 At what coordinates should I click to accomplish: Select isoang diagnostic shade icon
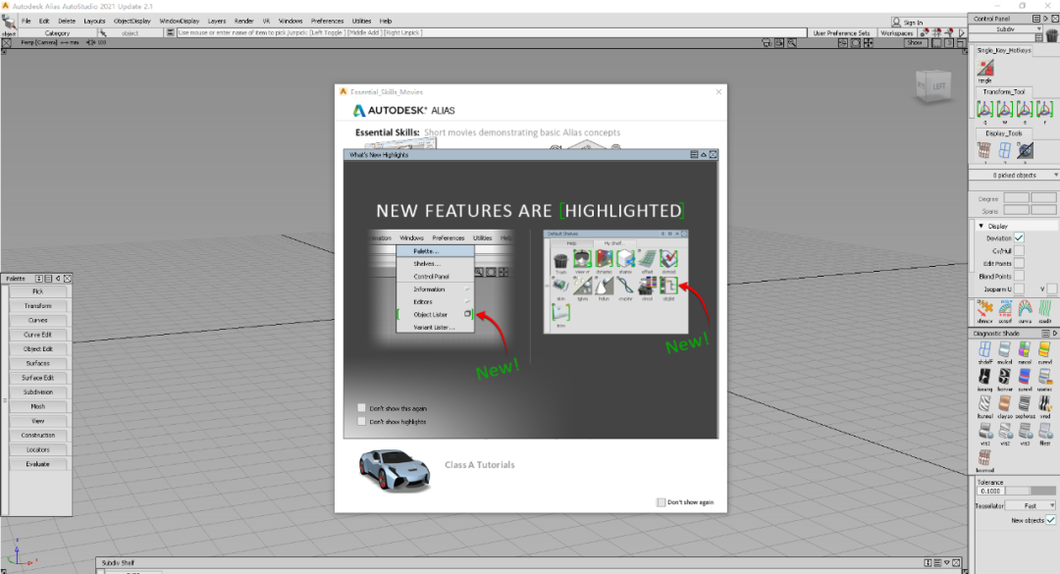tap(984, 377)
